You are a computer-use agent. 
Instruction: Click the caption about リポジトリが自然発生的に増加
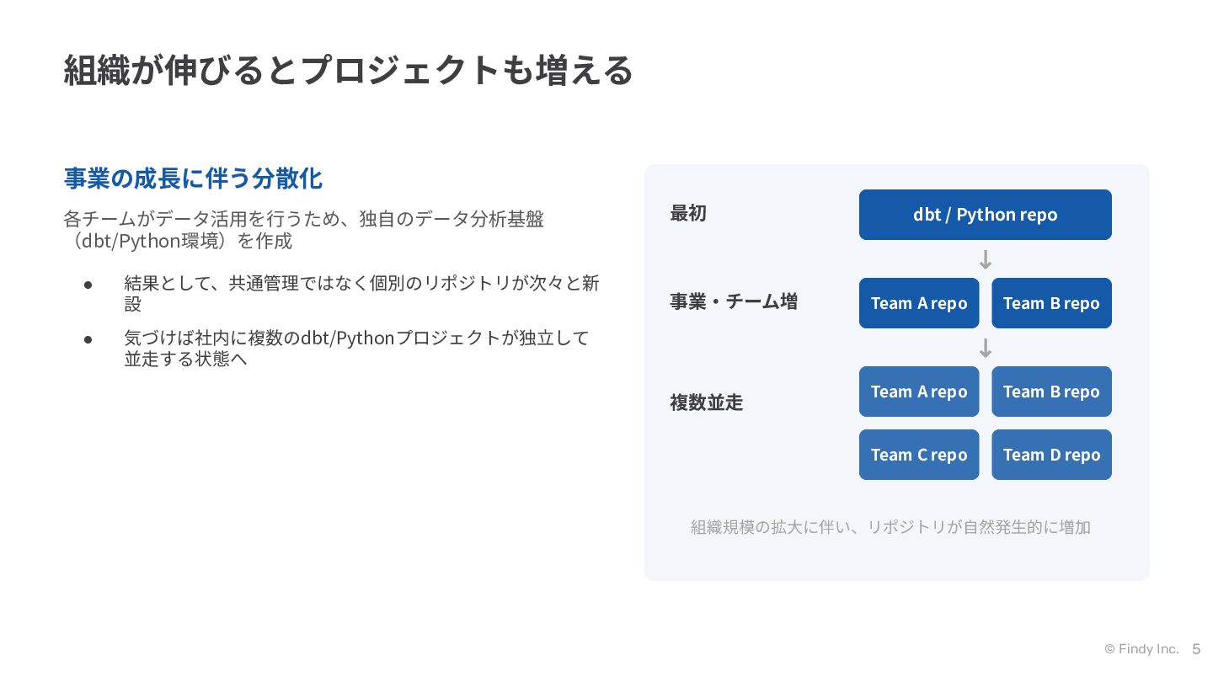(x=890, y=527)
